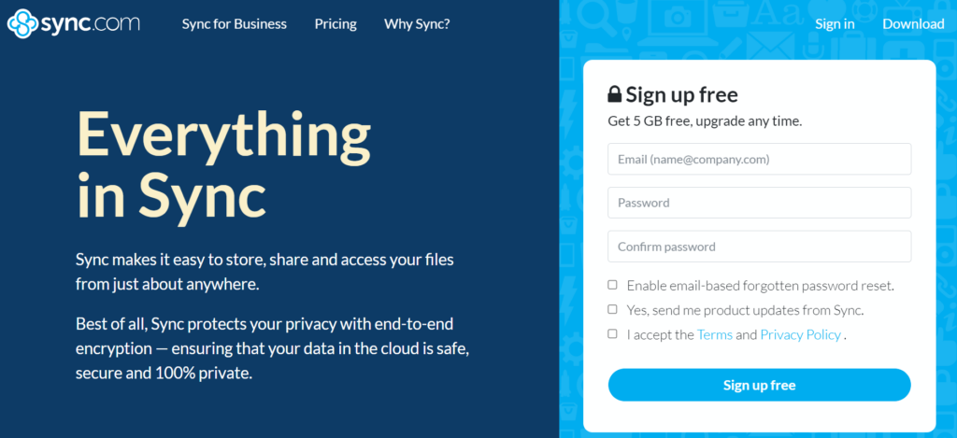Screen dimensions: 957x438
Task: Click the Sign up free form heading
Action: click(x=681, y=94)
